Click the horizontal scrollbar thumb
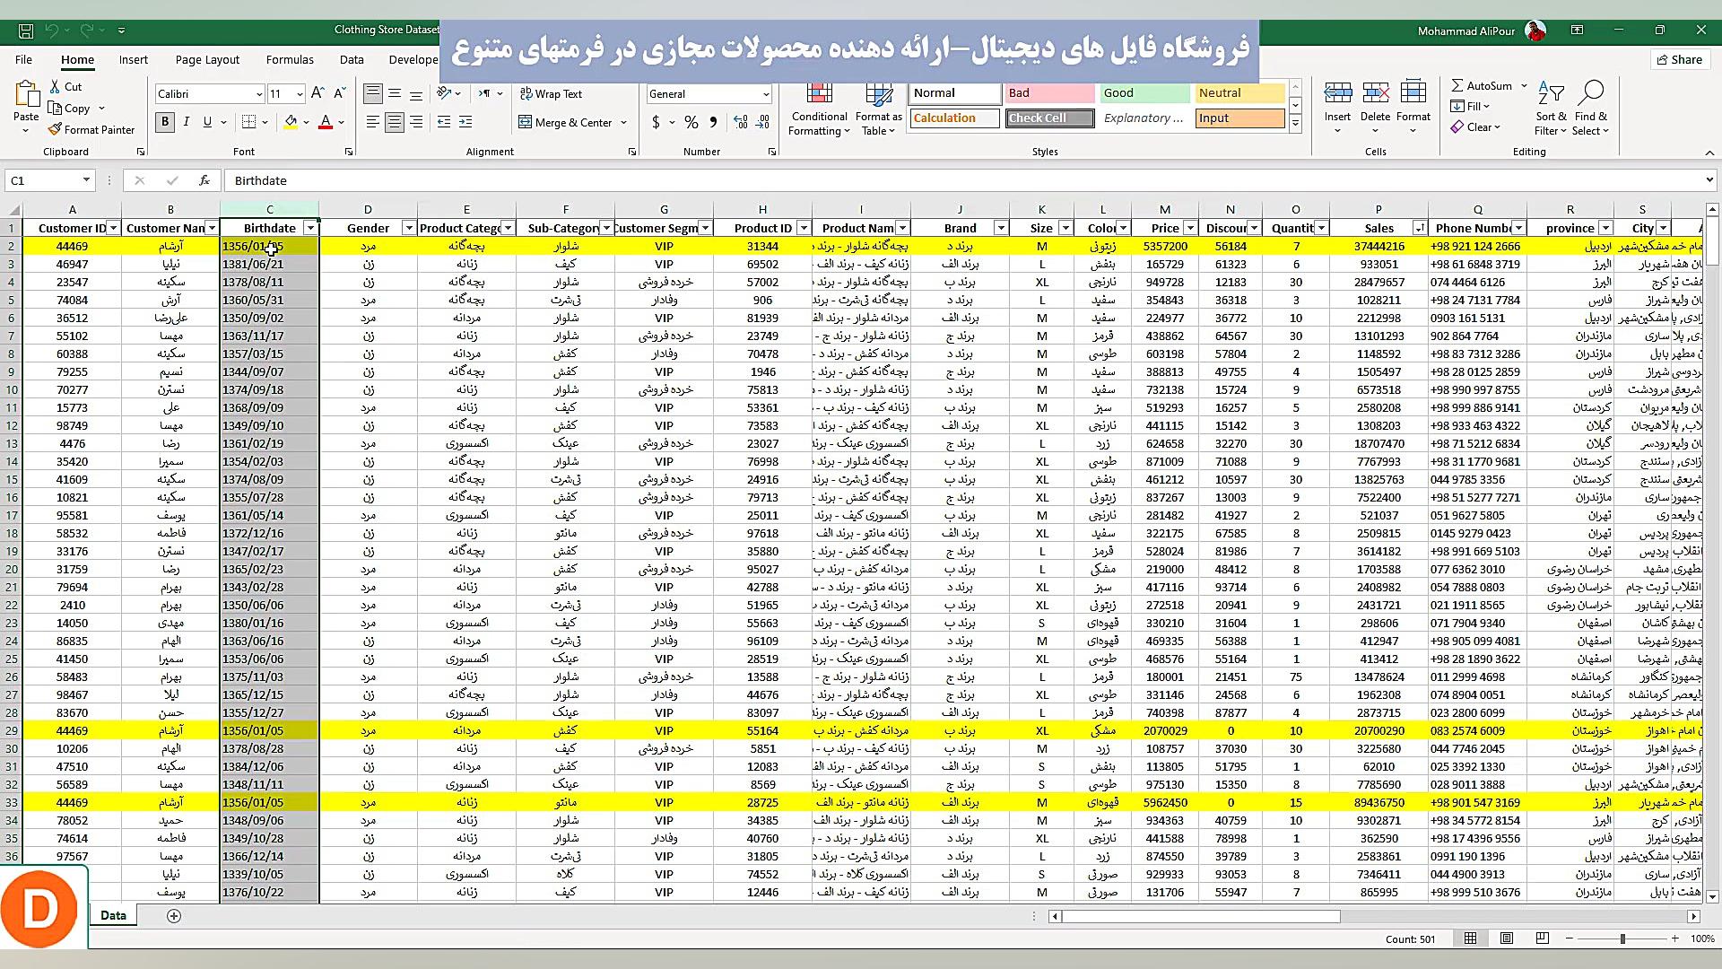This screenshot has width=1722, height=969. [1201, 916]
